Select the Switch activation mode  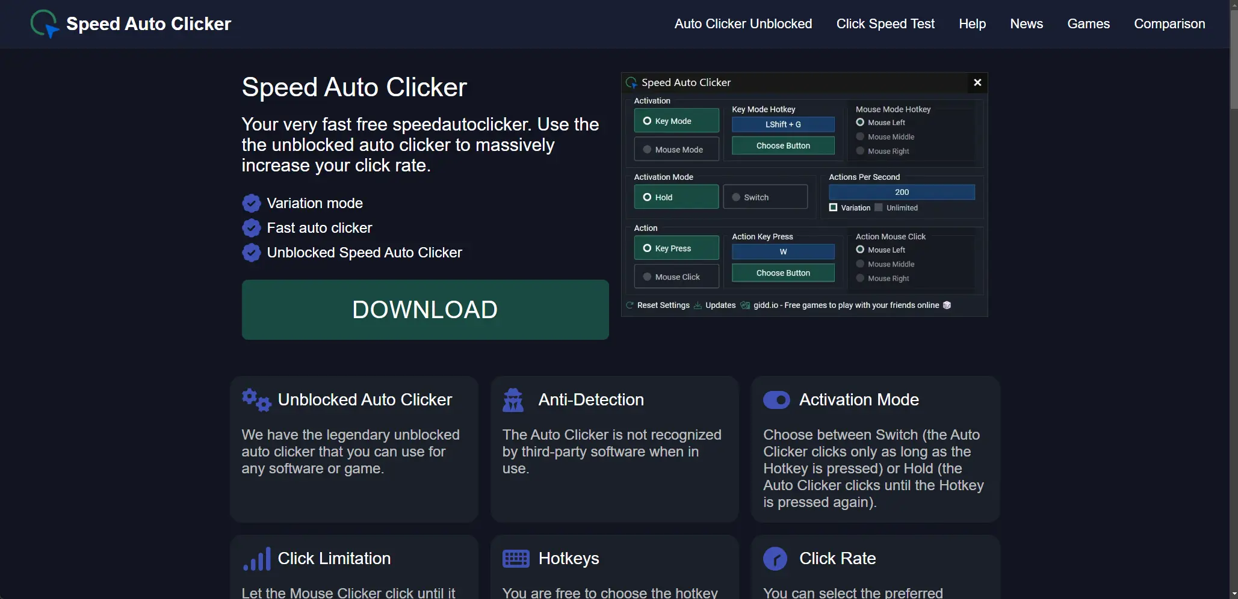tap(765, 197)
